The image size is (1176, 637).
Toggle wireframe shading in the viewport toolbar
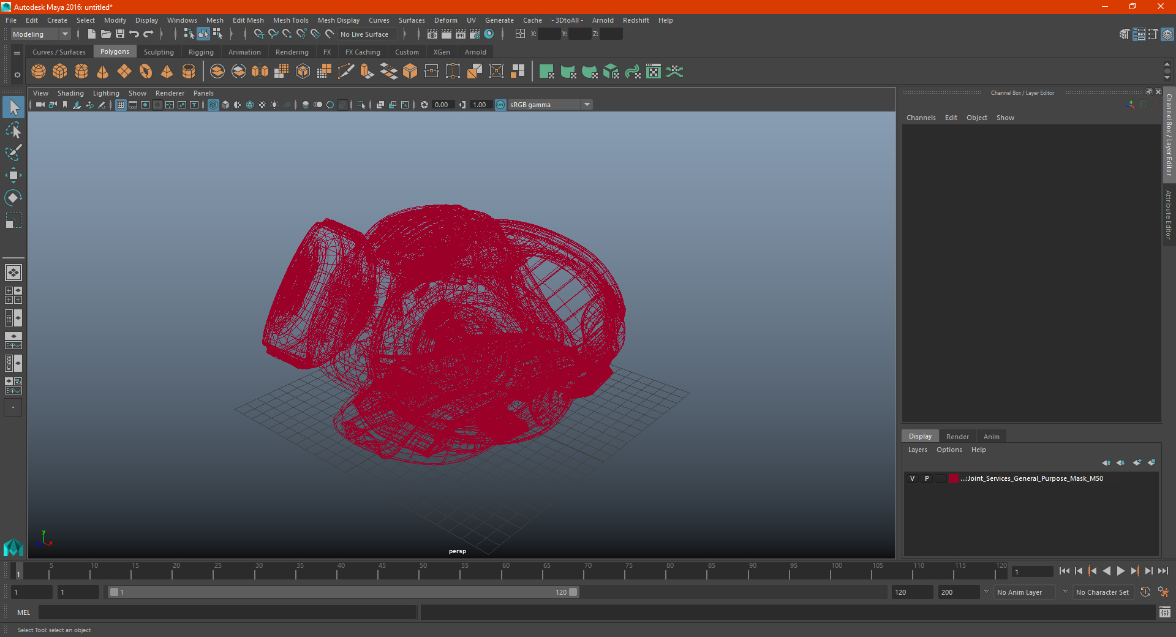pos(213,105)
